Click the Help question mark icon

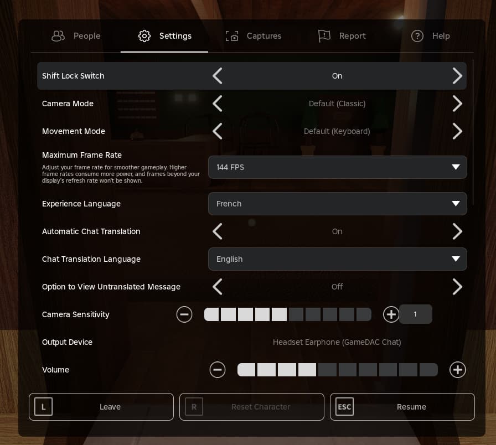point(417,36)
